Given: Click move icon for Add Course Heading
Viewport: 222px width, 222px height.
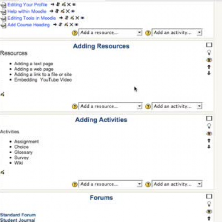Looking at the screenshot, I should [x=60, y=24].
